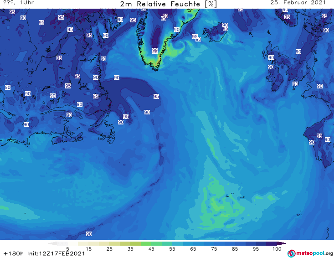The width and height of the screenshot is (334, 258).
Task: Click the southern tip of Greenland
Action: [156, 68]
